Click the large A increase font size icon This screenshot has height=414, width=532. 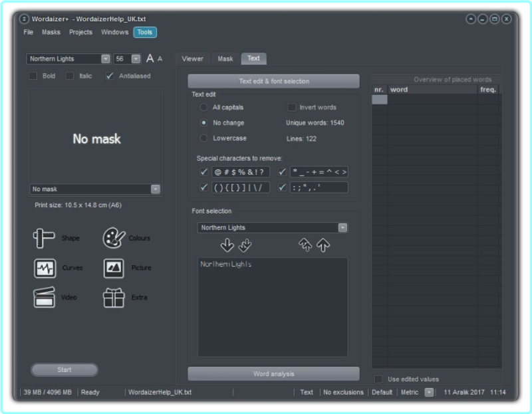coord(150,58)
